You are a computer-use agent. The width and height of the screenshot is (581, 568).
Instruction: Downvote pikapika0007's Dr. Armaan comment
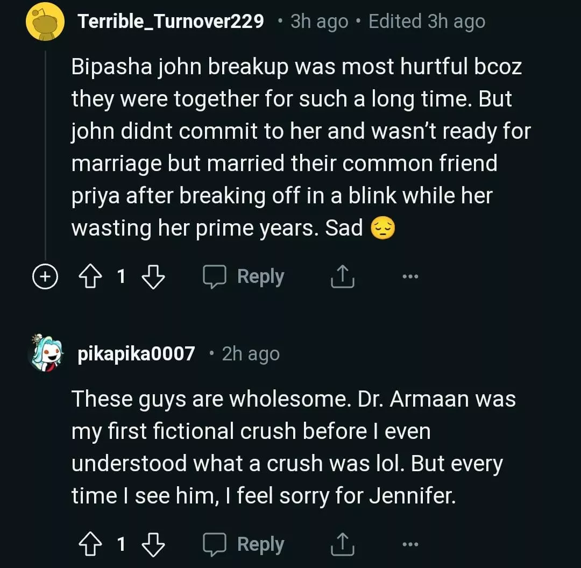coord(153,544)
